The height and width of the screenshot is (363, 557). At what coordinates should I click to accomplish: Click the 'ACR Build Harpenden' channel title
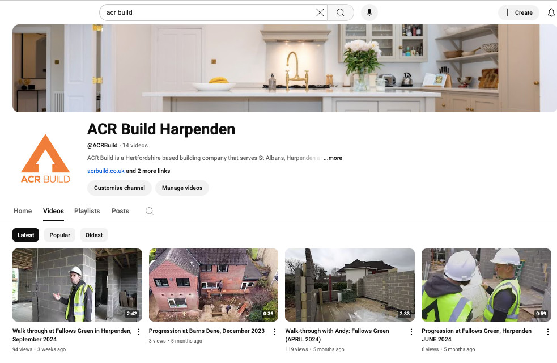161,129
